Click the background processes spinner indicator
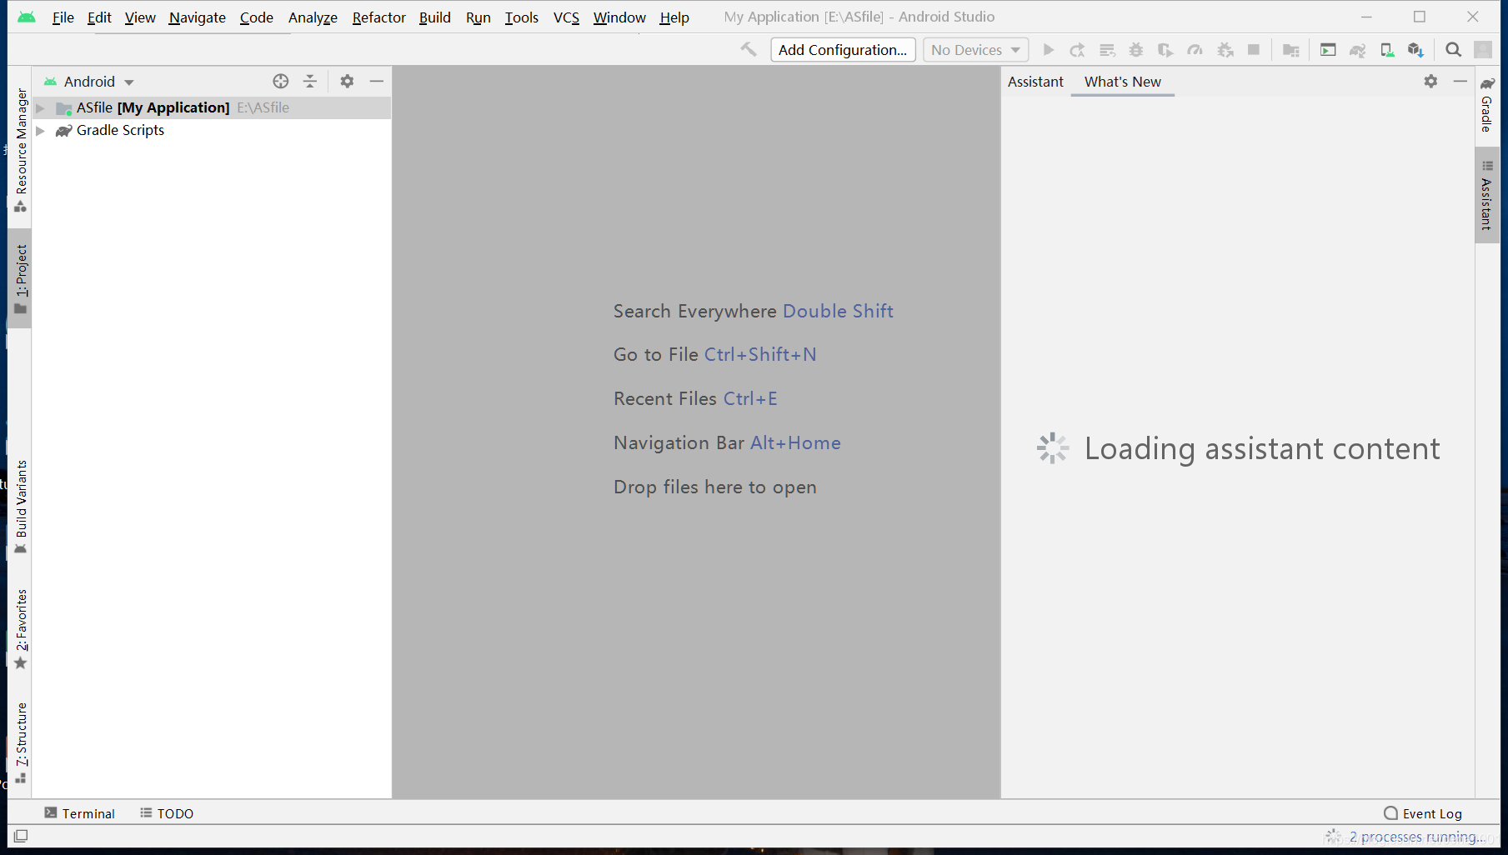 pos(1333,836)
